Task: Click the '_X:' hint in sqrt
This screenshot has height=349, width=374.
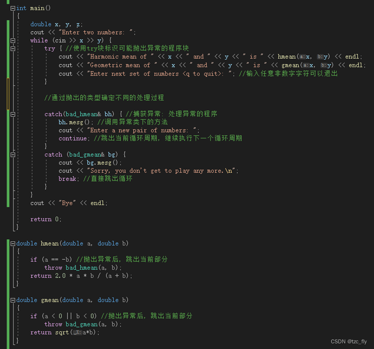Action: (x=77, y=333)
